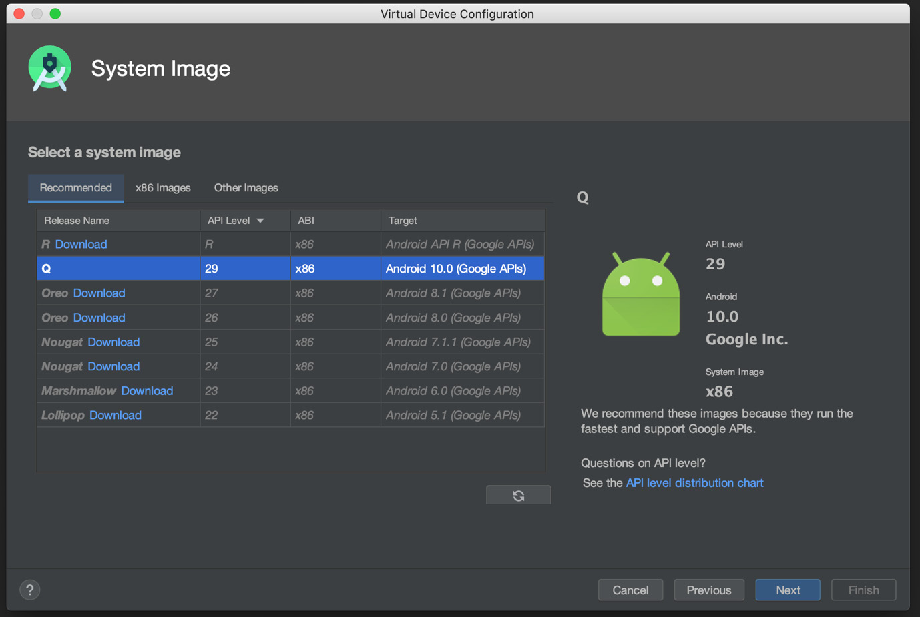
Task: Close the Virtual Device Configuration window
Action: pyautogui.click(x=19, y=13)
